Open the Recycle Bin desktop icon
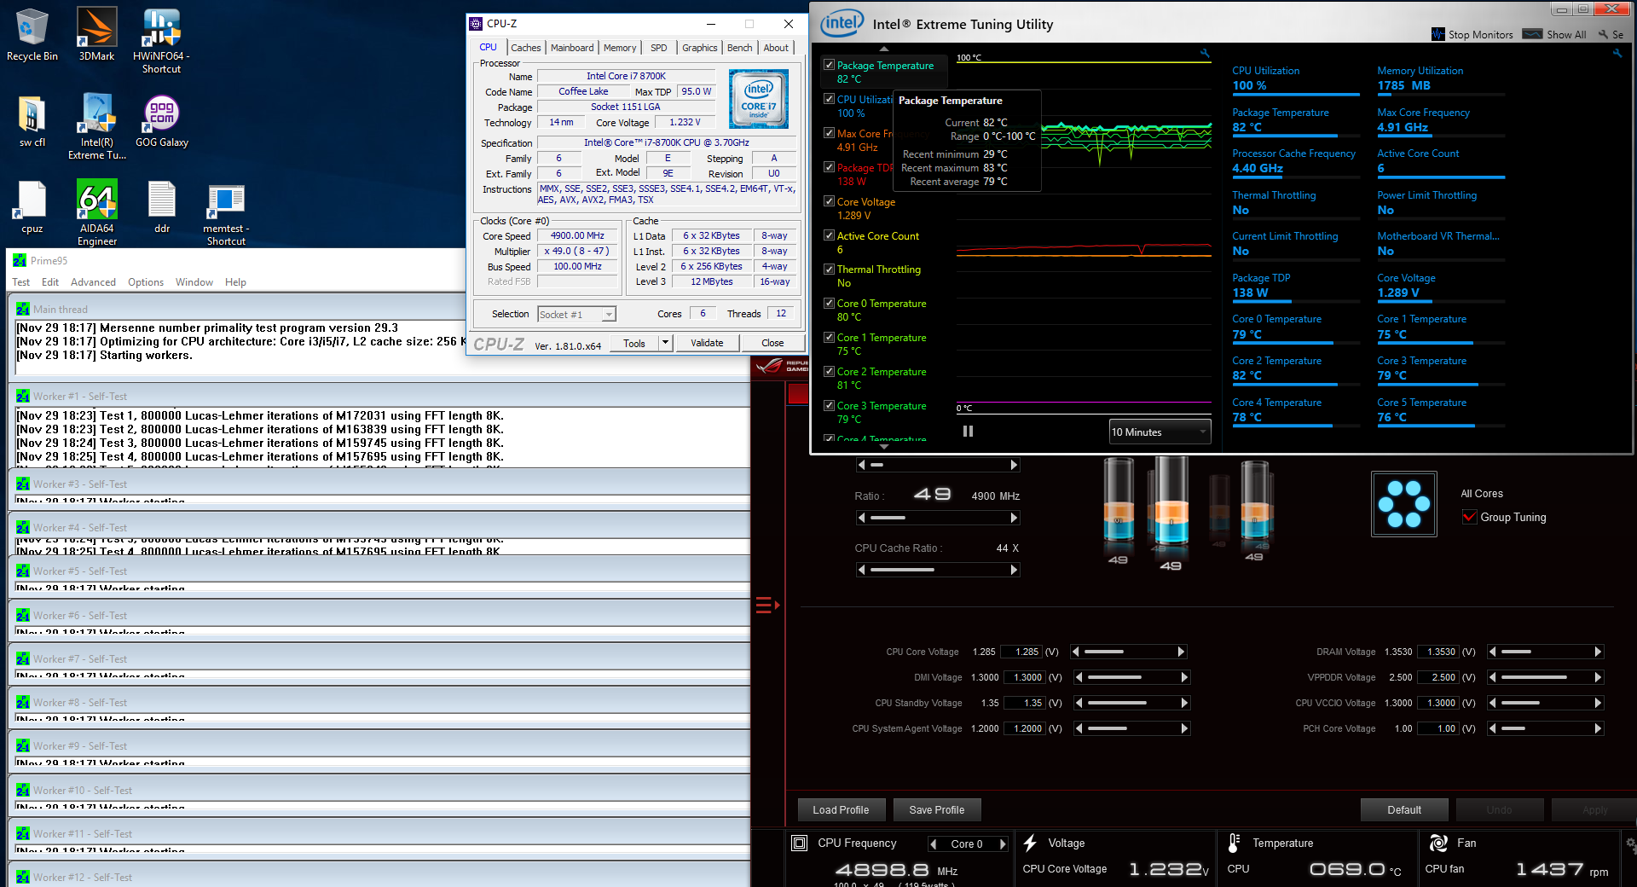1637x887 pixels. [32, 34]
